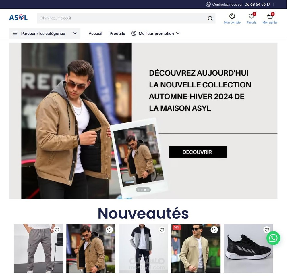
Task: Open WhatsApp chat floating icon
Action: (x=273, y=238)
